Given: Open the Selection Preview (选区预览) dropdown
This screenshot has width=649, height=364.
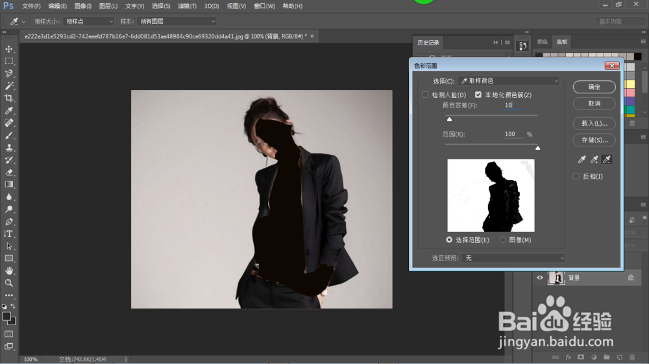Looking at the screenshot, I should pos(513,258).
